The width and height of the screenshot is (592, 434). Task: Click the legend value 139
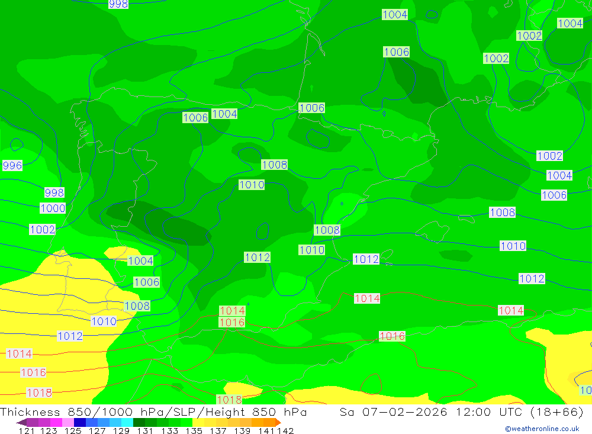[x=242, y=430]
